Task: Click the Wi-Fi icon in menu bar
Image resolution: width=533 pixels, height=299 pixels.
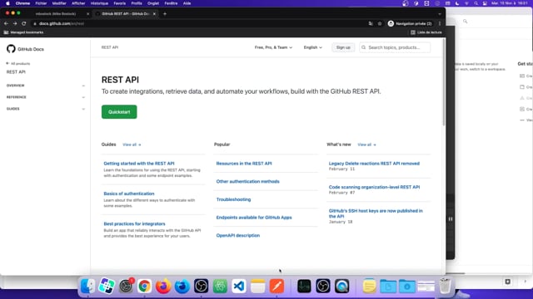Action: [x=466, y=3]
